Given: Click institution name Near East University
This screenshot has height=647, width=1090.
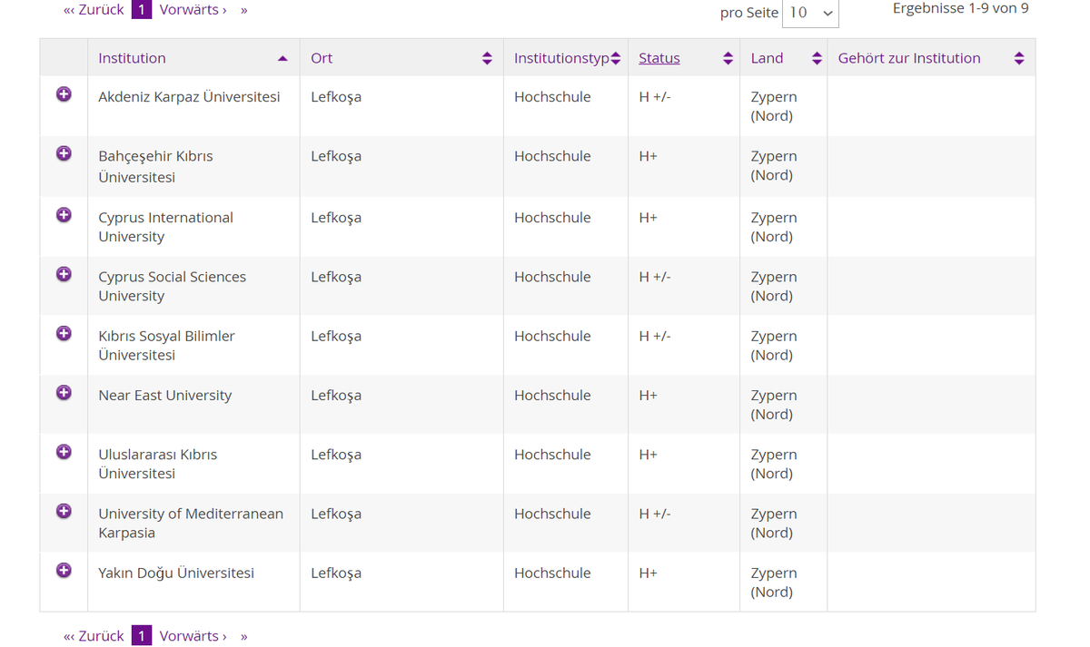Looking at the screenshot, I should coord(164,396).
